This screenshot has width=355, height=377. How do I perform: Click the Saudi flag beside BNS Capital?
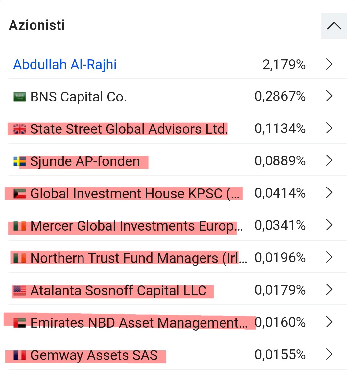pos(20,97)
